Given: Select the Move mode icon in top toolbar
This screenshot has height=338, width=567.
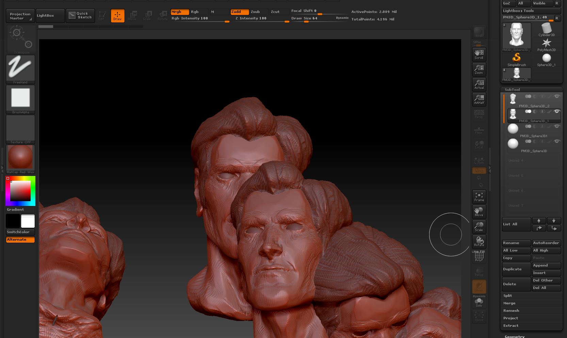Looking at the screenshot, I should click(132, 16).
